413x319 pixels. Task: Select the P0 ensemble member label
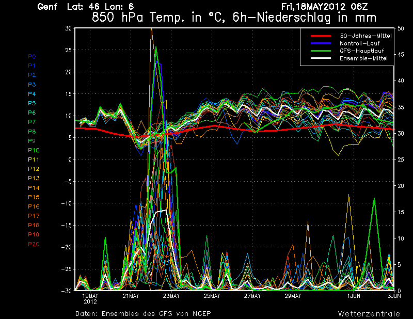click(31, 56)
